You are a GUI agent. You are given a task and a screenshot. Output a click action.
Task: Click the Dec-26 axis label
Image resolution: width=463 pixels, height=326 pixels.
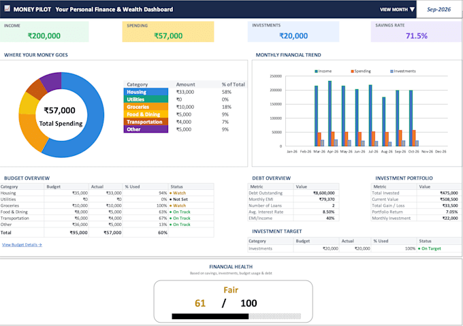441,151
